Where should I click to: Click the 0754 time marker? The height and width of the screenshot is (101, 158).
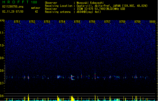tap(62, 22)
